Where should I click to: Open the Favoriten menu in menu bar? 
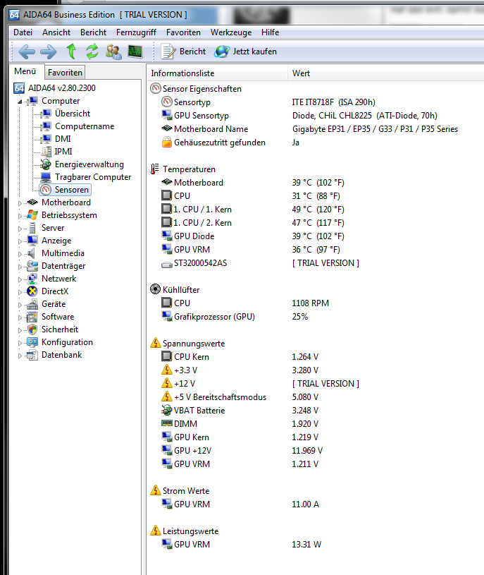[x=183, y=32]
